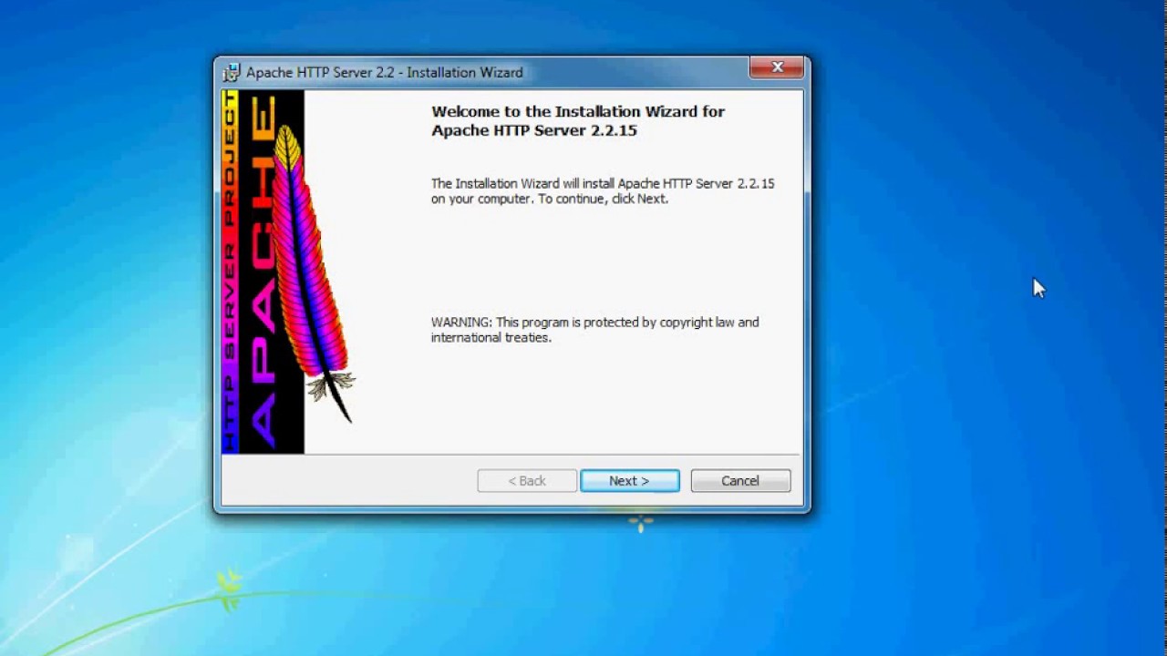This screenshot has width=1167, height=656.
Task: Close the Installation Wizard window
Action: 777,67
